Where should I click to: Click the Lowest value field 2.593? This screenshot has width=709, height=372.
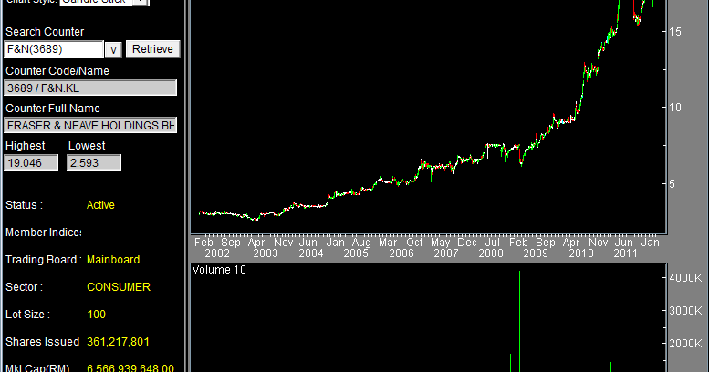(x=94, y=162)
